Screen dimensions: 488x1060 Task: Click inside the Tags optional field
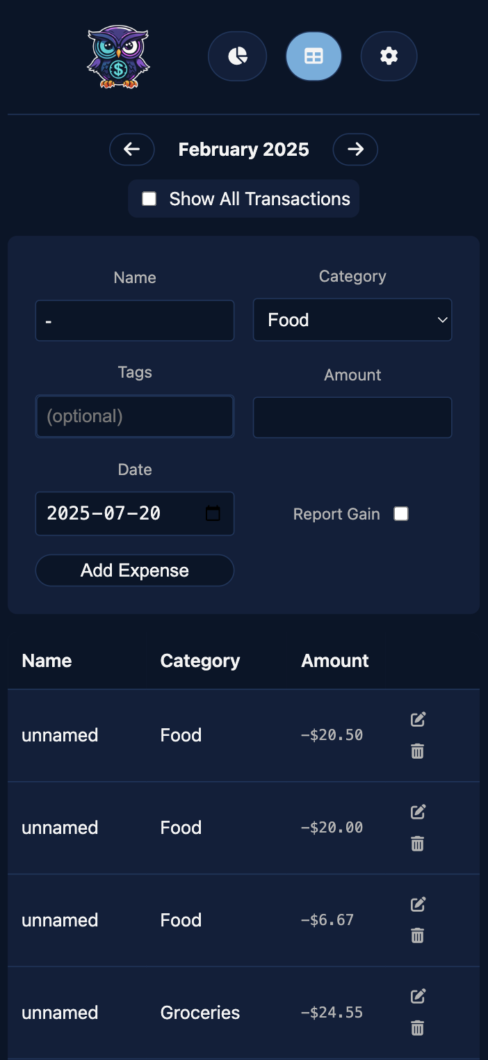tap(134, 416)
